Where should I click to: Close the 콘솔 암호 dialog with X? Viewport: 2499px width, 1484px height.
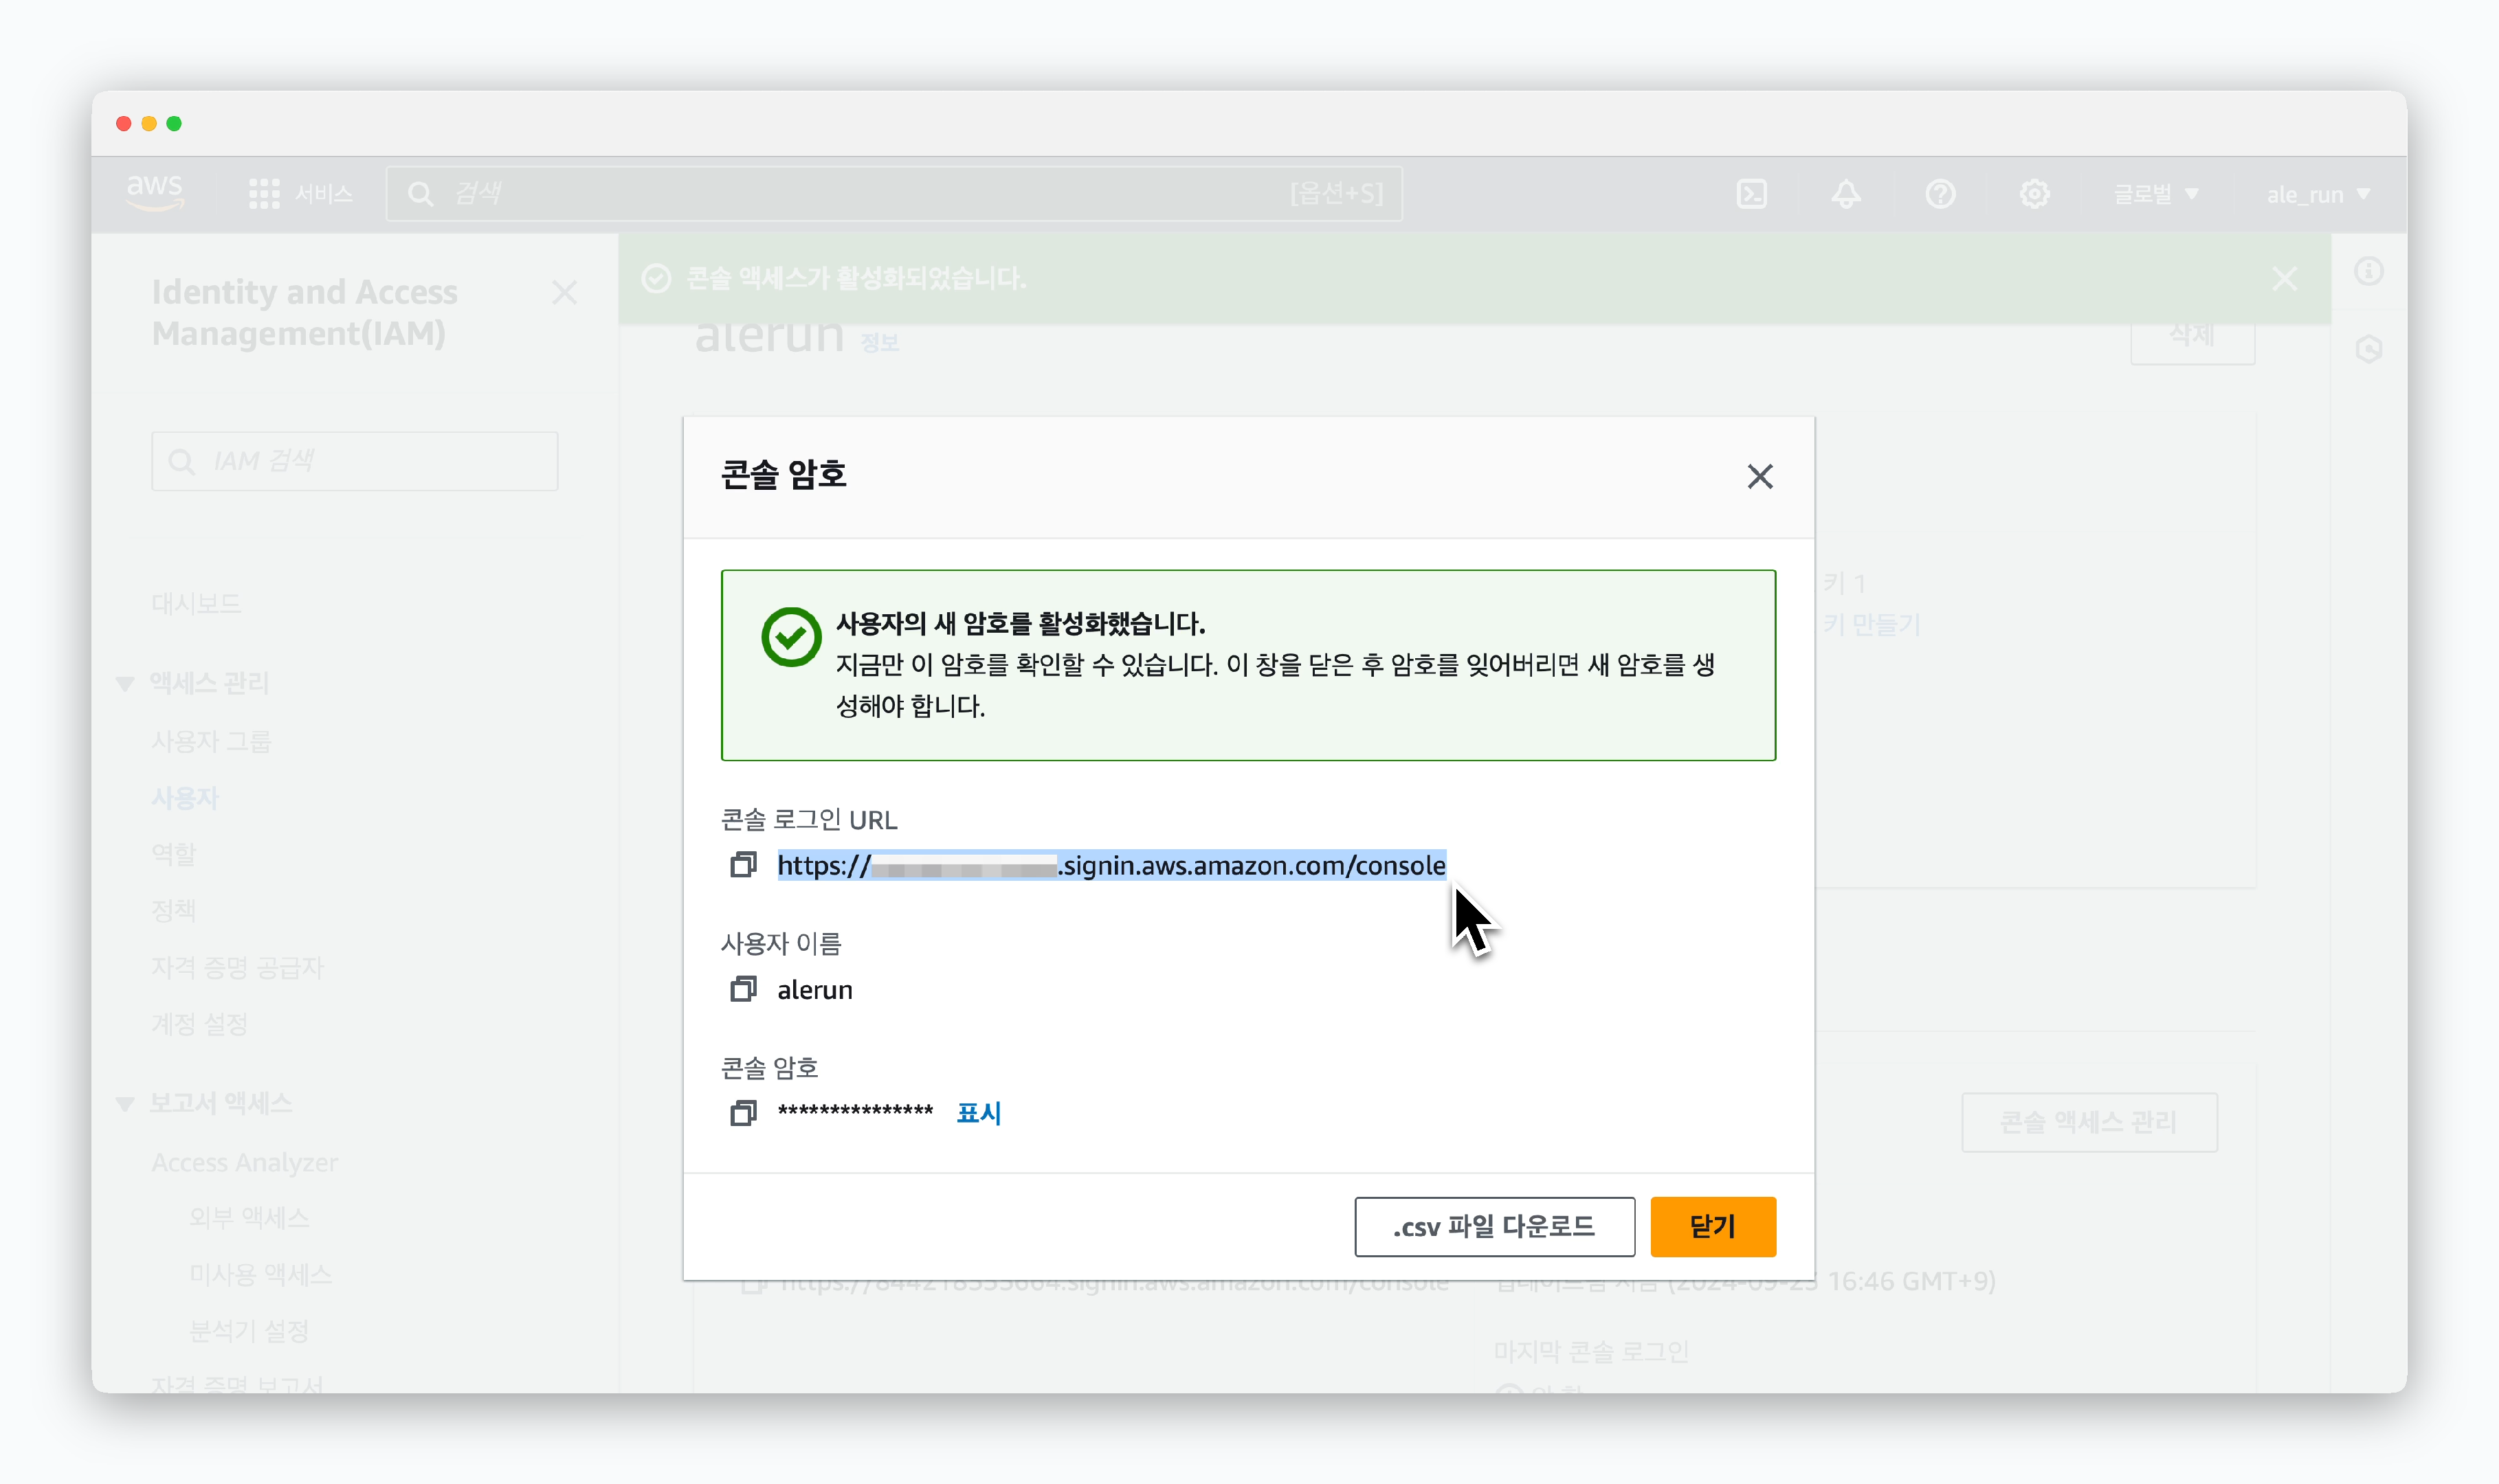click(x=1759, y=477)
